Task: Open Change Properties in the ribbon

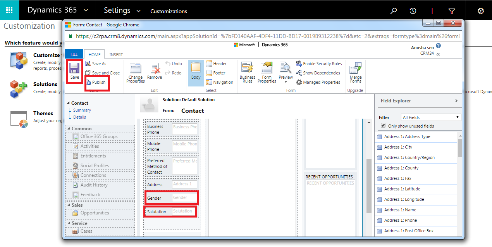Action: (136, 73)
